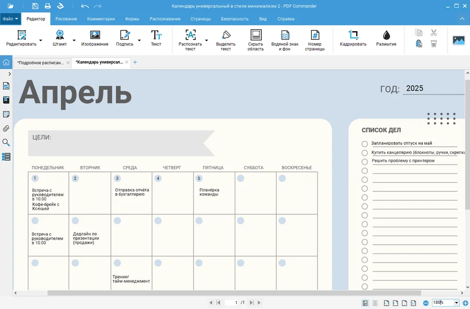This screenshot has width=470, height=309.
Task: Open the zoom level dropdown arrow
Action: tap(456, 303)
